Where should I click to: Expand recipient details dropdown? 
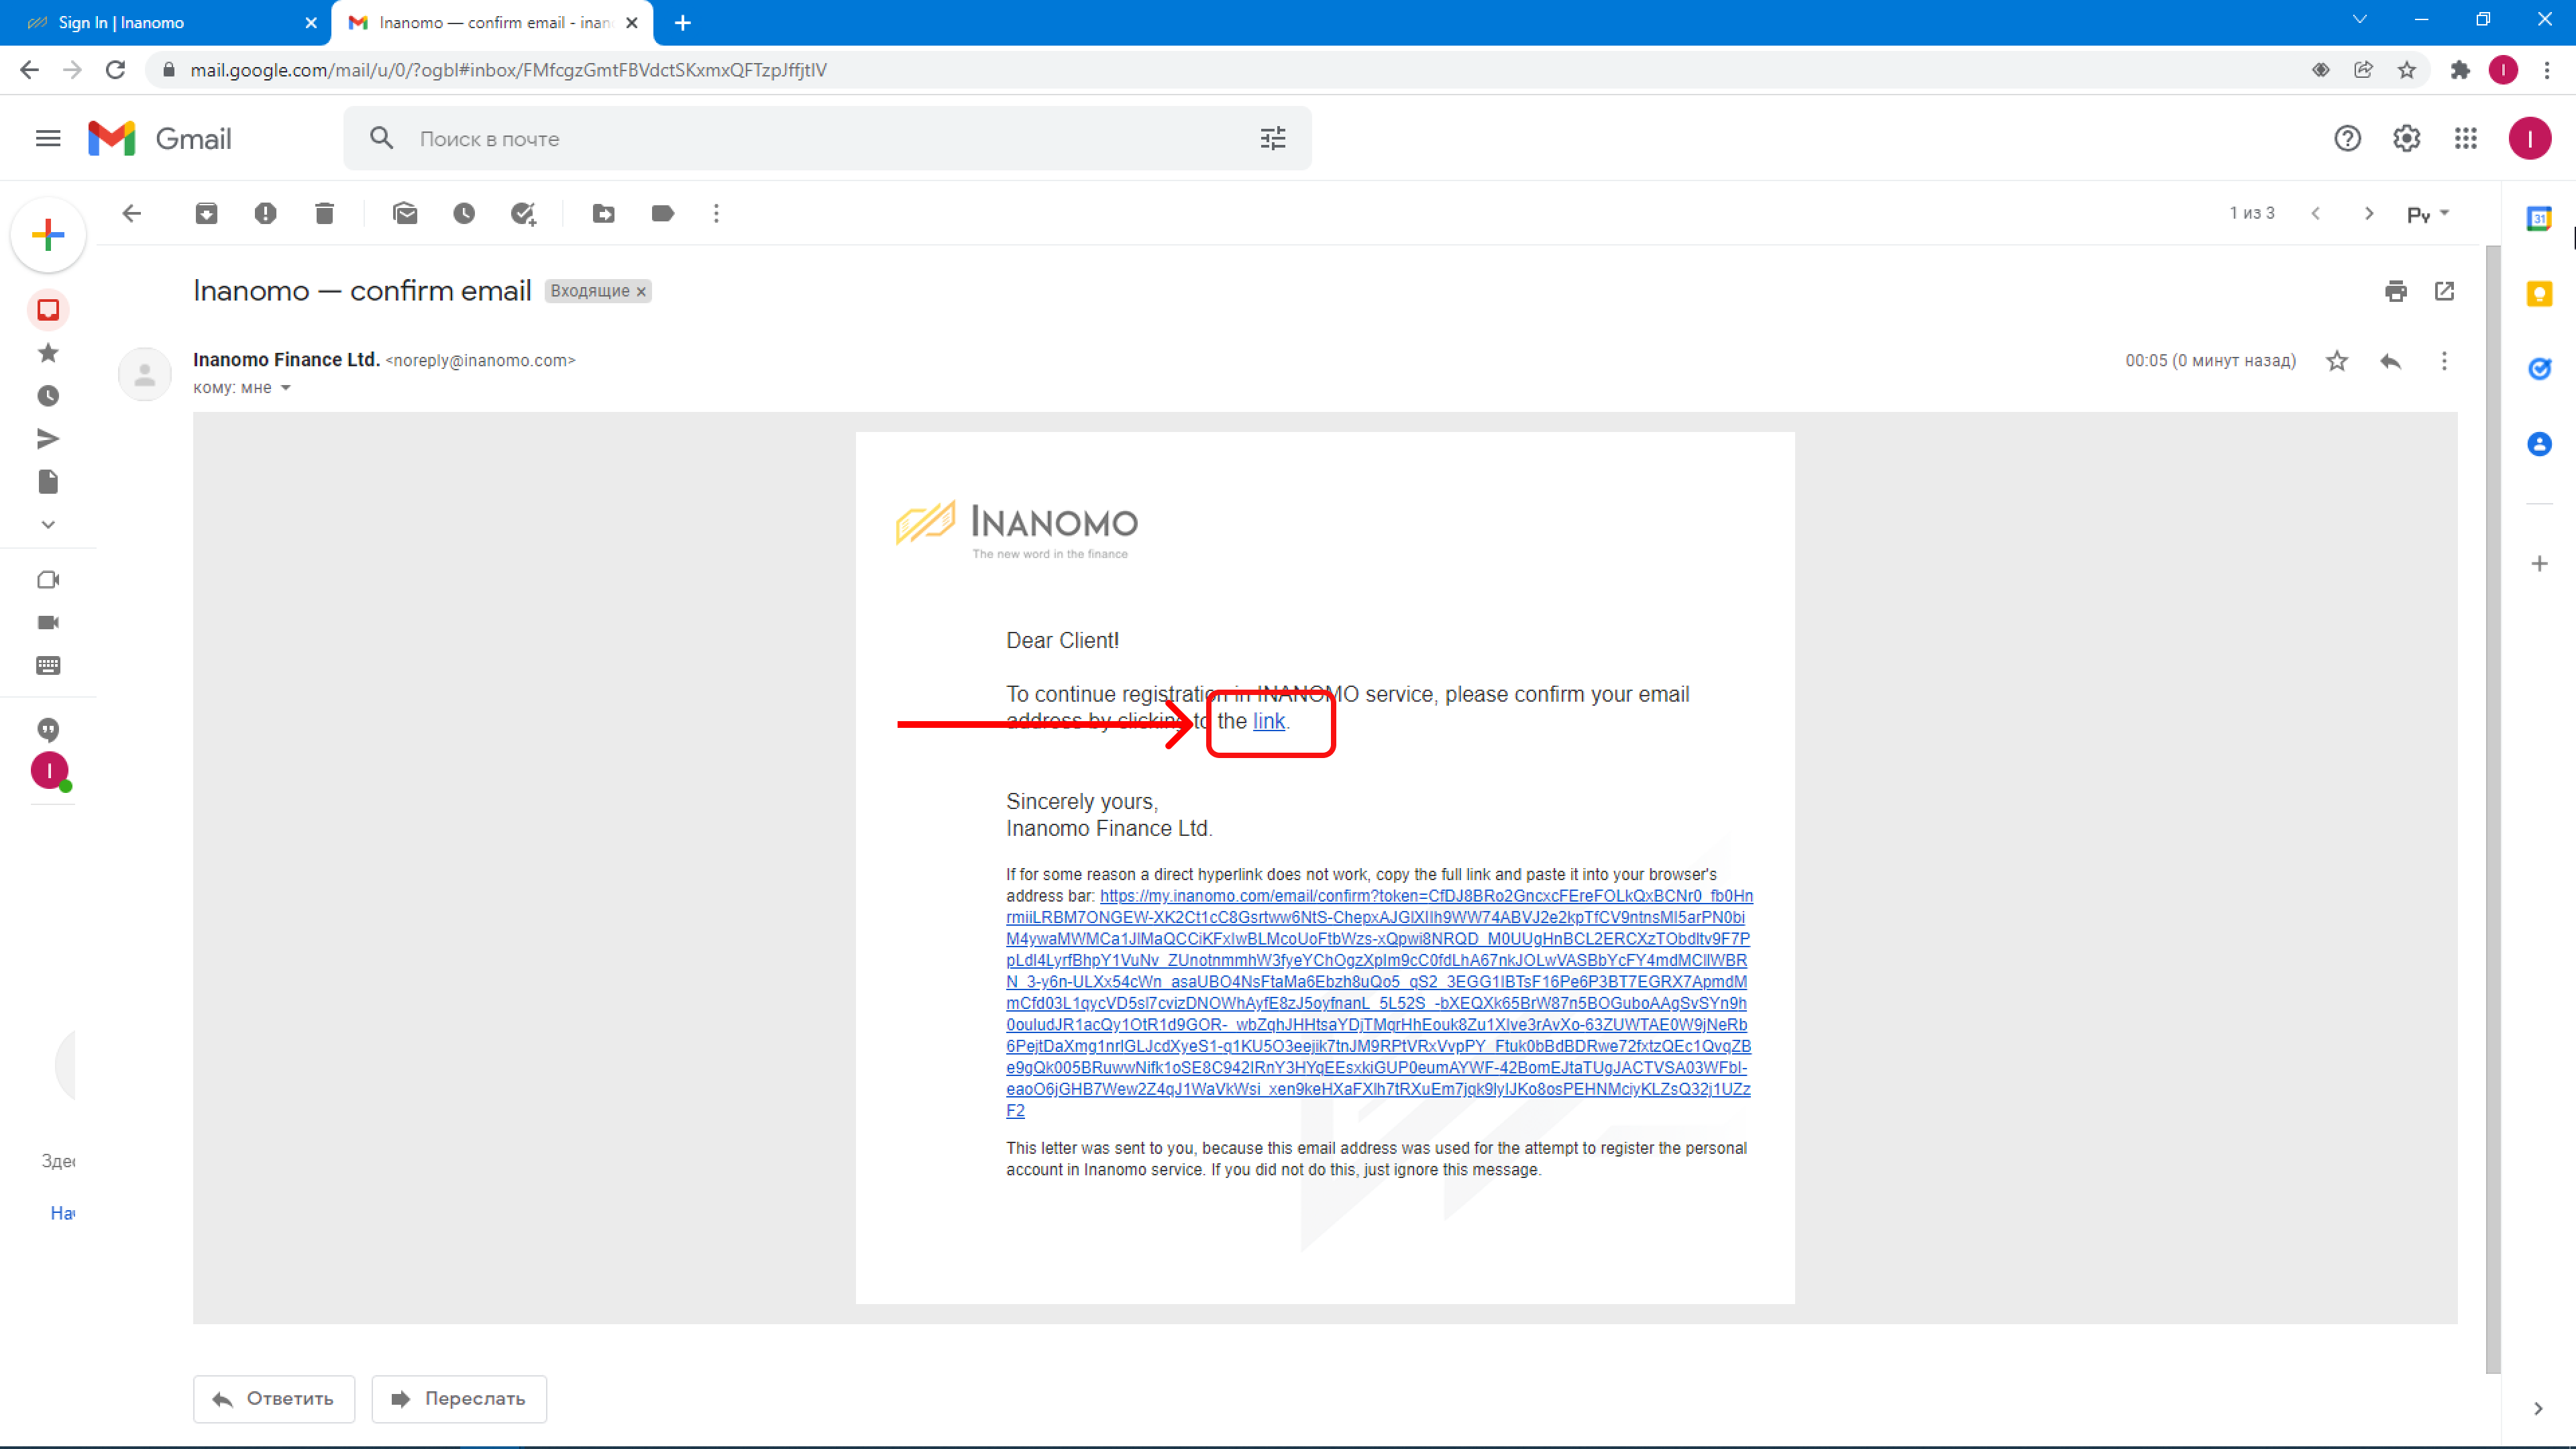point(285,388)
